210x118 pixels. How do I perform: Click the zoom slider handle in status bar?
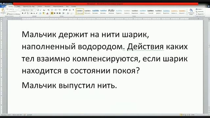204,115
